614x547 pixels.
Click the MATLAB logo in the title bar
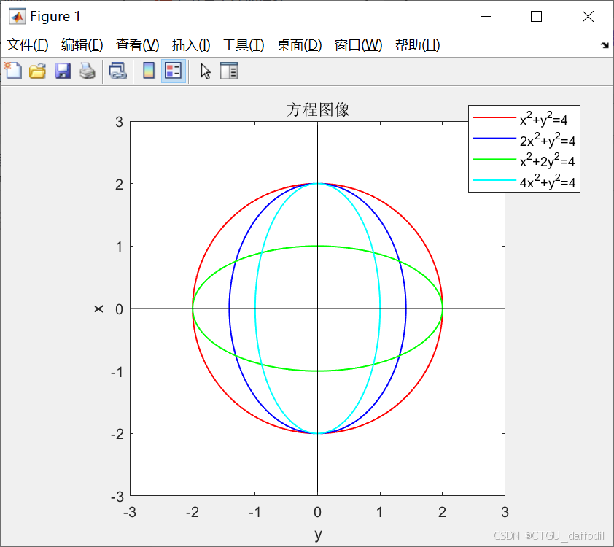pos(18,17)
